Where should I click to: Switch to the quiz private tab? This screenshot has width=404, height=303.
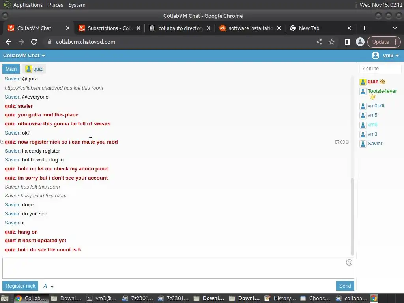coord(34,69)
